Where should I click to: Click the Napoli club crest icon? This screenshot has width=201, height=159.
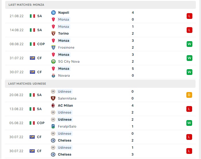click(53, 13)
